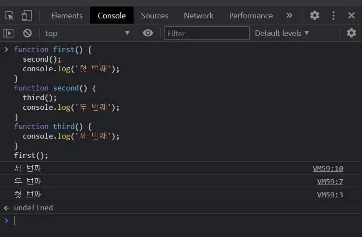Open the VM59:10 source link

[x=328, y=169]
